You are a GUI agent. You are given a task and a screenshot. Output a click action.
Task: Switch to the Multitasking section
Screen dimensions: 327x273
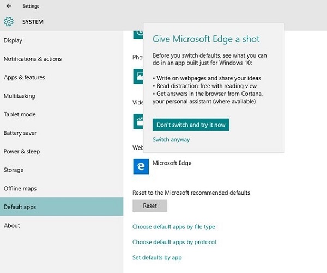pyautogui.click(x=19, y=96)
